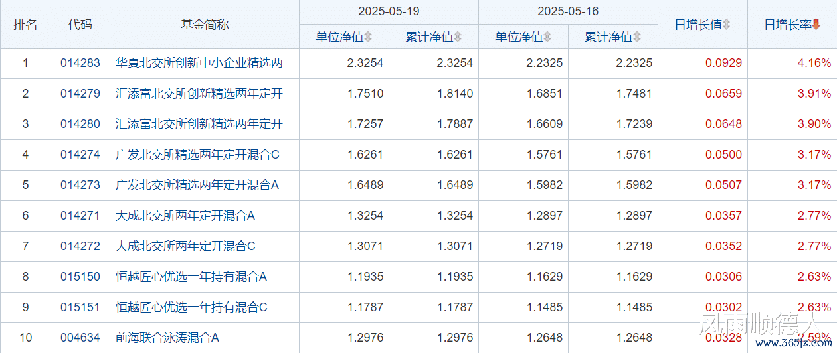Viewport: 837px width, 353px height.
Task: Sort by 2025-05-19 单位净值 sort icon
Action: [368, 37]
